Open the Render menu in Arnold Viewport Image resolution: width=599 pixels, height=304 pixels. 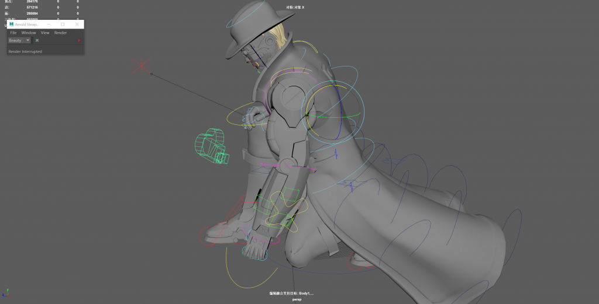point(60,33)
